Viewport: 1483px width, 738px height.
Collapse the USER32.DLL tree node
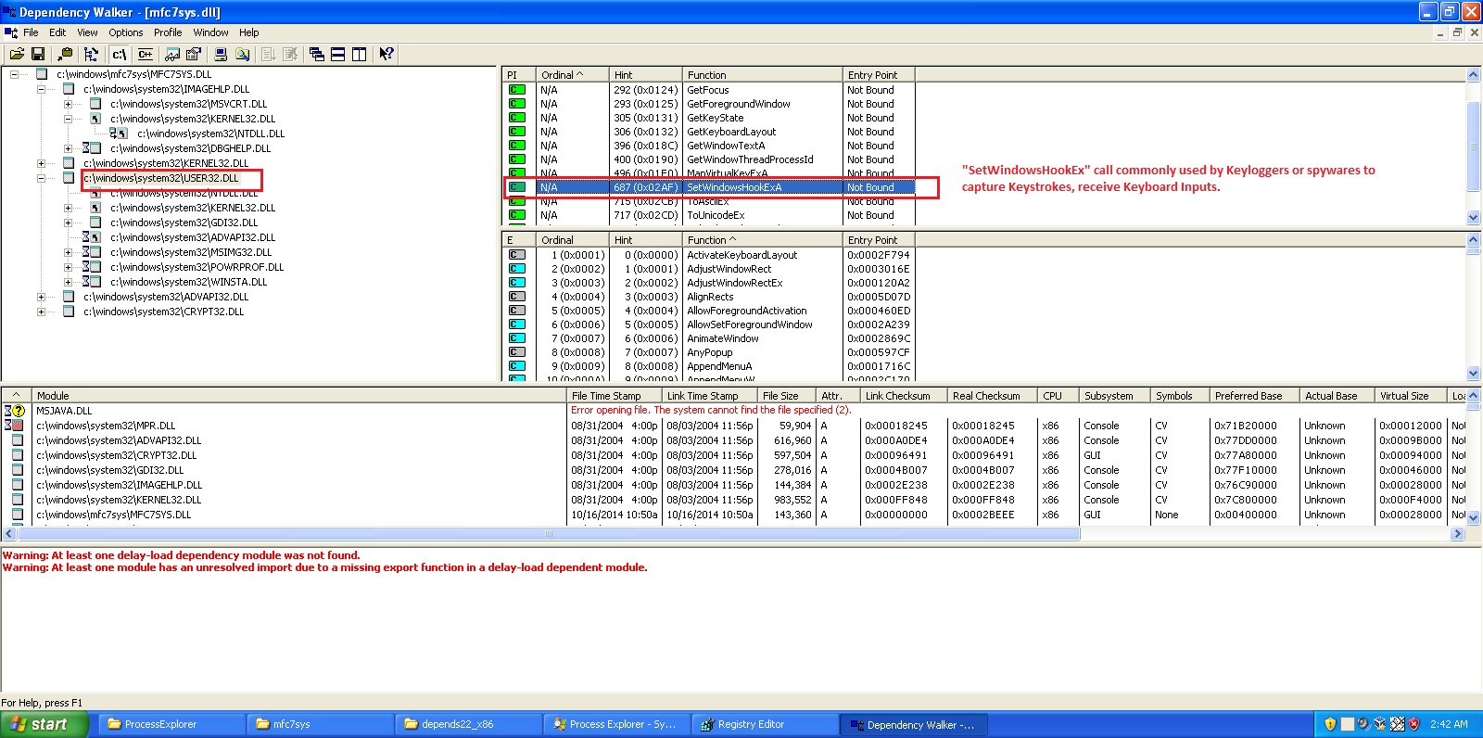pyautogui.click(x=42, y=178)
